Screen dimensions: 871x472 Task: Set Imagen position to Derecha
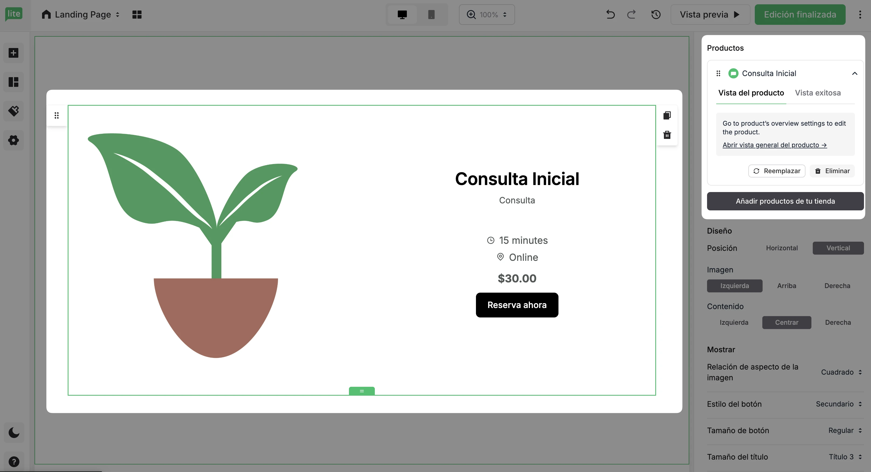(837, 286)
